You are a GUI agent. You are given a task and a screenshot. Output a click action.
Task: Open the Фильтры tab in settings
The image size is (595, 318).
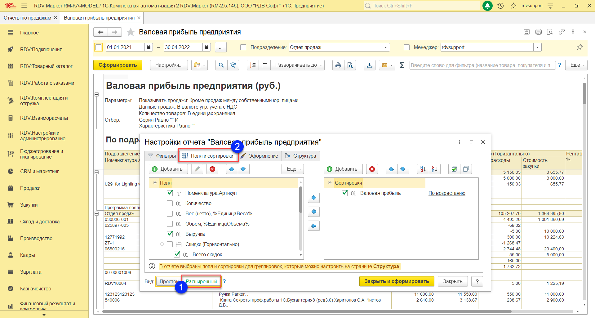(162, 156)
